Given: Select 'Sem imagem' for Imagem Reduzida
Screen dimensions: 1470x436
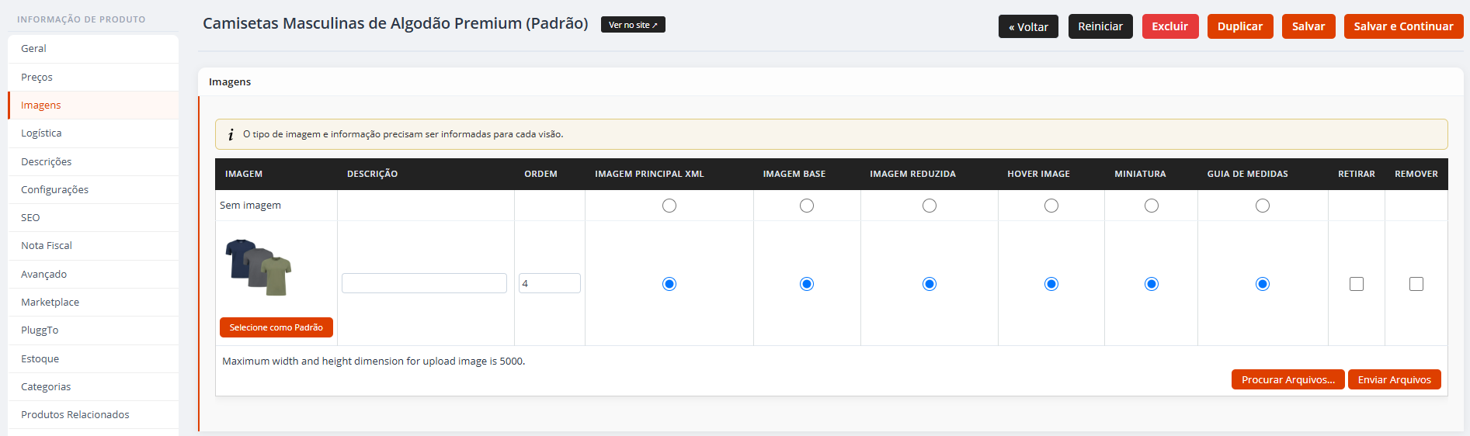Looking at the screenshot, I should coord(930,206).
